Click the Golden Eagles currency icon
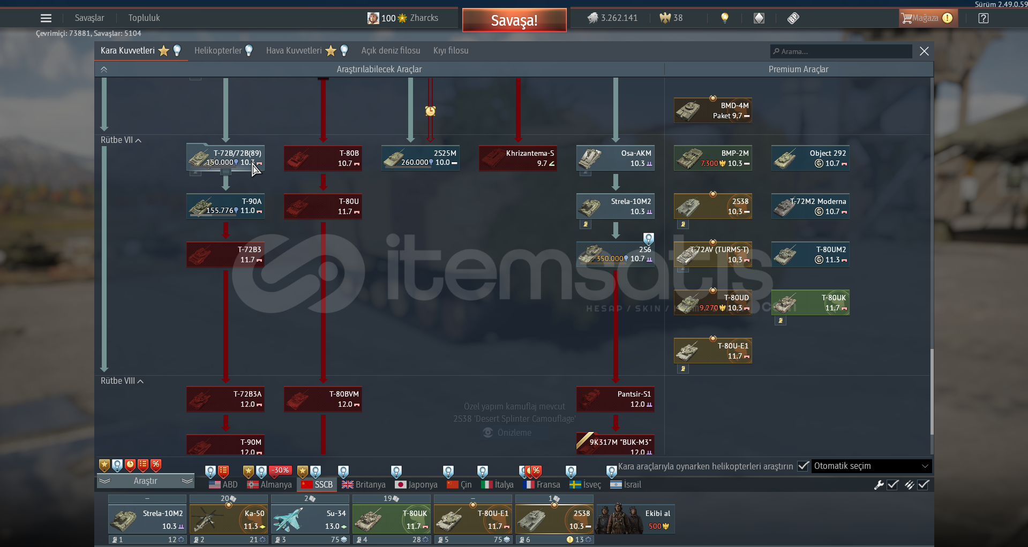This screenshot has height=547, width=1028. tap(665, 18)
